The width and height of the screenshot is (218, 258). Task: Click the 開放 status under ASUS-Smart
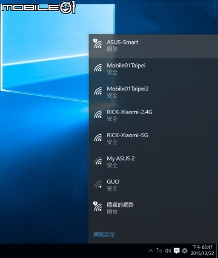point(112,49)
